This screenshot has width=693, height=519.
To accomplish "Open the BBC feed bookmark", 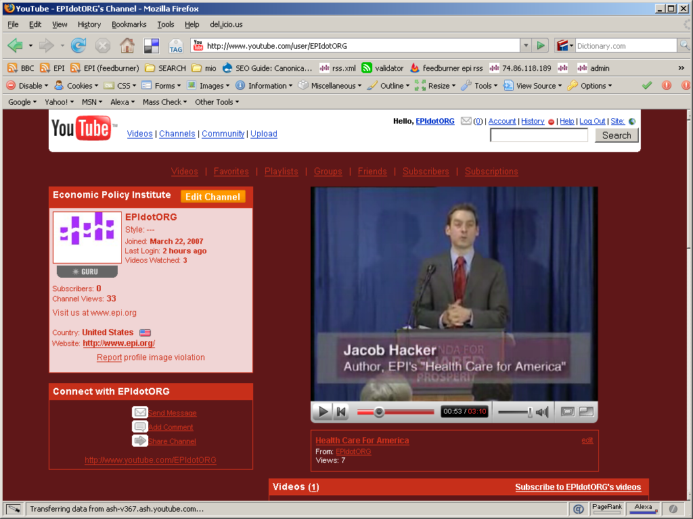I will [x=21, y=68].
